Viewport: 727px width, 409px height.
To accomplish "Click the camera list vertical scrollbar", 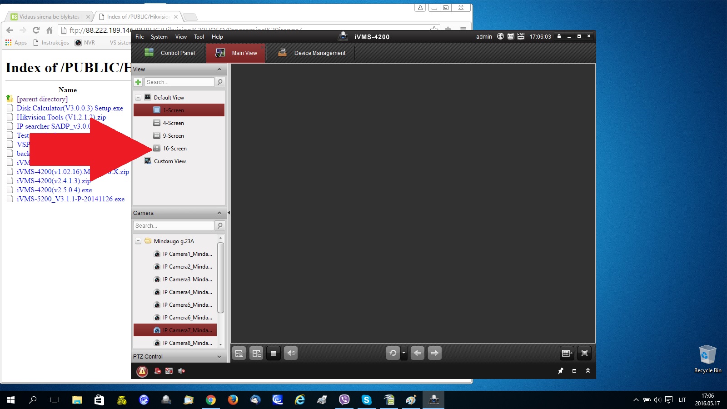I will coord(221,278).
